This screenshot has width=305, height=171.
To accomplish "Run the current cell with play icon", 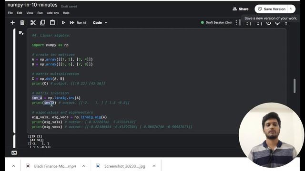I will tap(63, 23).
